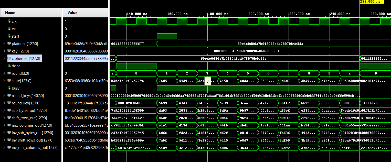The image size is (391, 162).
Task: Select the ciphertext[127:0] signal row
Action: tap(26, 59)
